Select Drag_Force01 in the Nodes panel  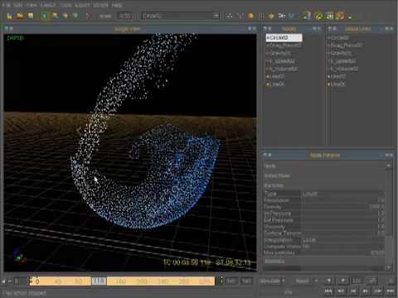pos(284,46)
